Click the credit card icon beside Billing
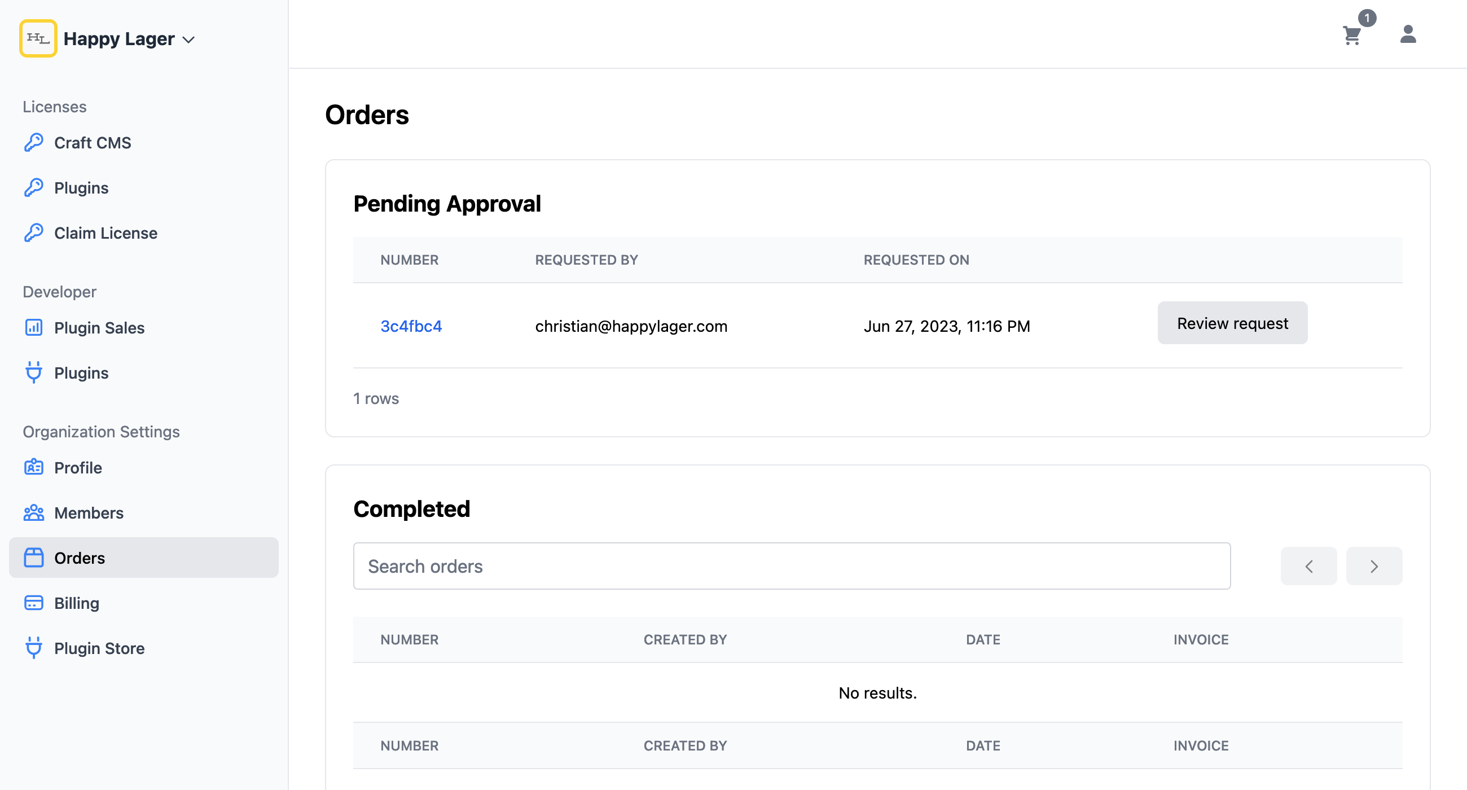The image size is (1467, 790). [34, 603]
